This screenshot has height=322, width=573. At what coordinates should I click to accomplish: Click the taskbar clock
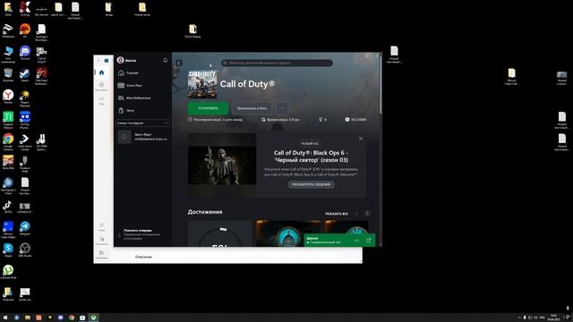pyautogui.click(x=554, y=318)
